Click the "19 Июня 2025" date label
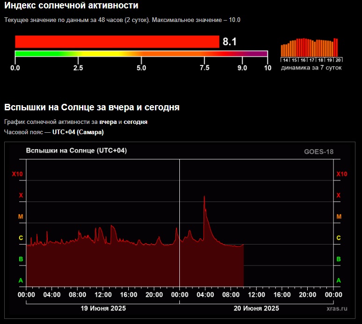The width and height of the screenshot is (362, 324). pyautogui.click(x=103, y=308)
